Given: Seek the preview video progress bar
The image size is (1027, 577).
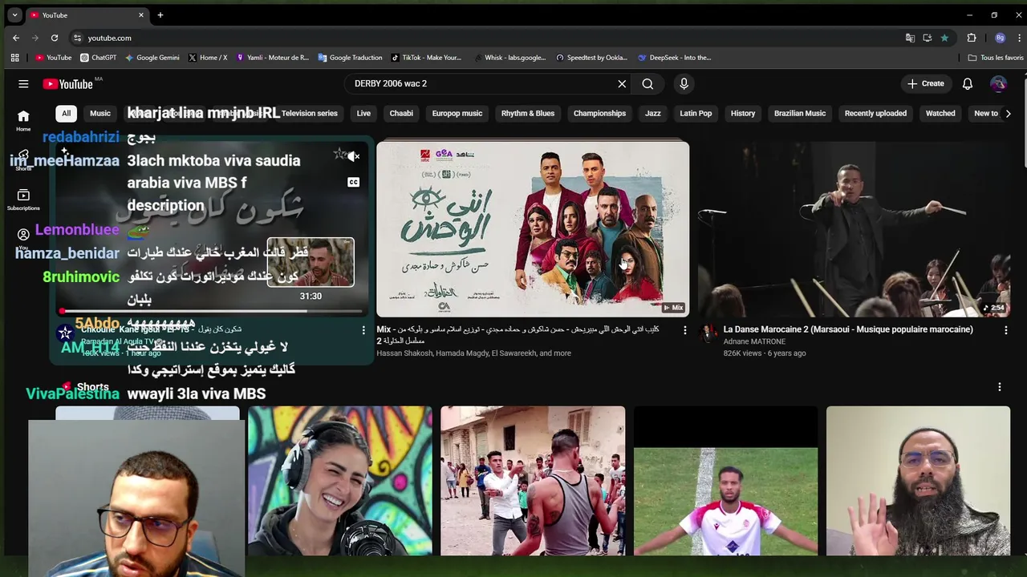Looking at the screenshot, I should pos(210,312).
